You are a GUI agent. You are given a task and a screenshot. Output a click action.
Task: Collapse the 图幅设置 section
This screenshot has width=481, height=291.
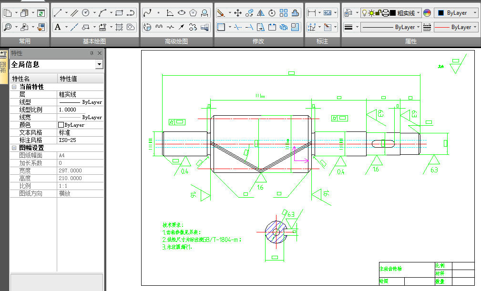click(14, 148)
